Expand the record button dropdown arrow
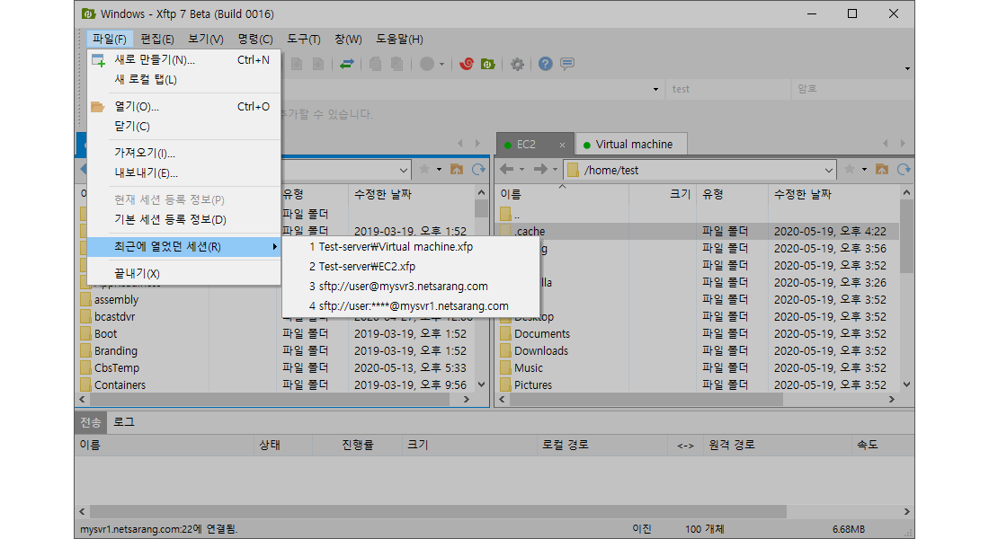Viewport: 989px width, 539px height. point(441,65)
